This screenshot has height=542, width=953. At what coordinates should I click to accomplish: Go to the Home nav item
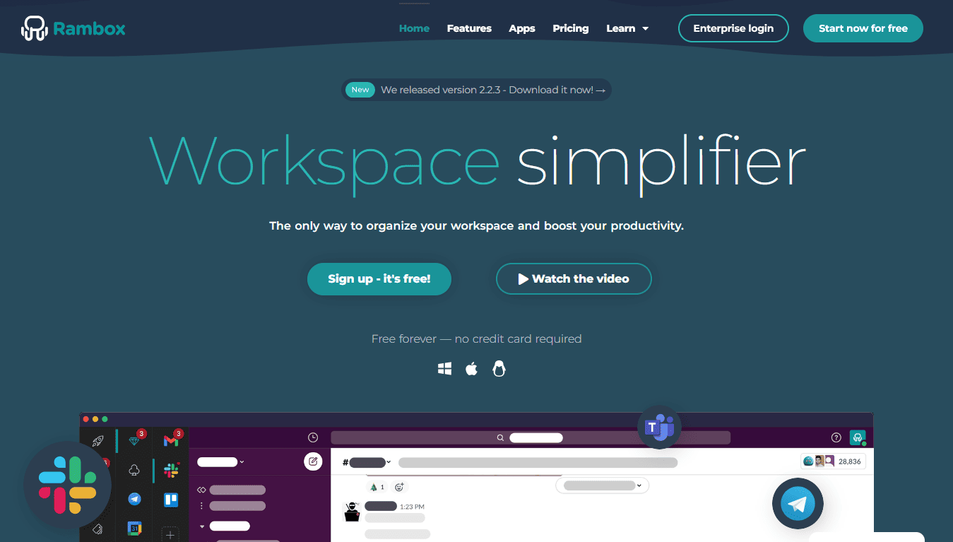pyautogui.click(x=414, y=28)
